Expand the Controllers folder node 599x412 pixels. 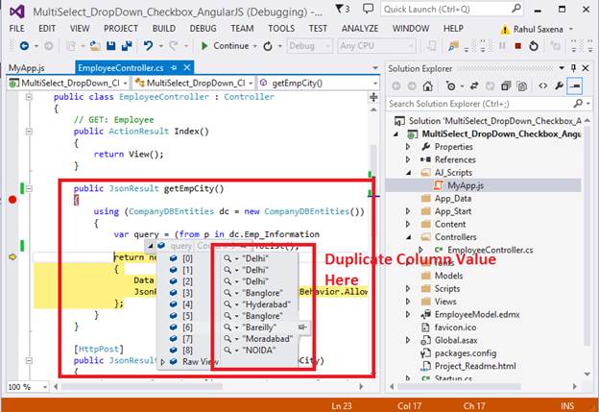pos(408,236)
